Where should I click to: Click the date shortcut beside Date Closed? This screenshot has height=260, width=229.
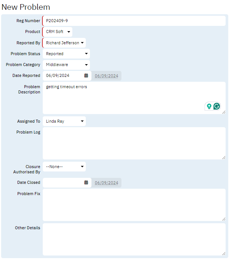(x=106, y=183)
